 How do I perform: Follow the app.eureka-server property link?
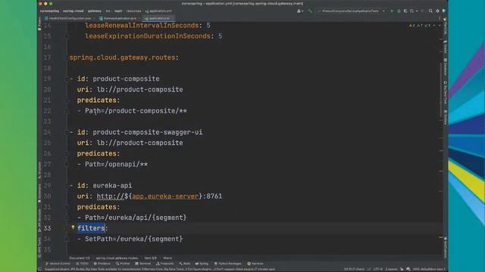pyautogui.click(x=165, y=196)
